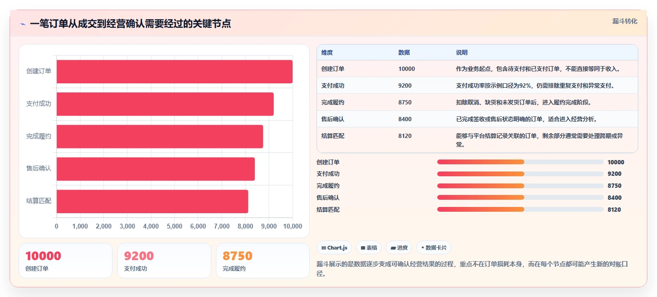Click the 创建订单 label on the chart axis
This screenshot has height=297, width=657.
(x=39, y=71)
